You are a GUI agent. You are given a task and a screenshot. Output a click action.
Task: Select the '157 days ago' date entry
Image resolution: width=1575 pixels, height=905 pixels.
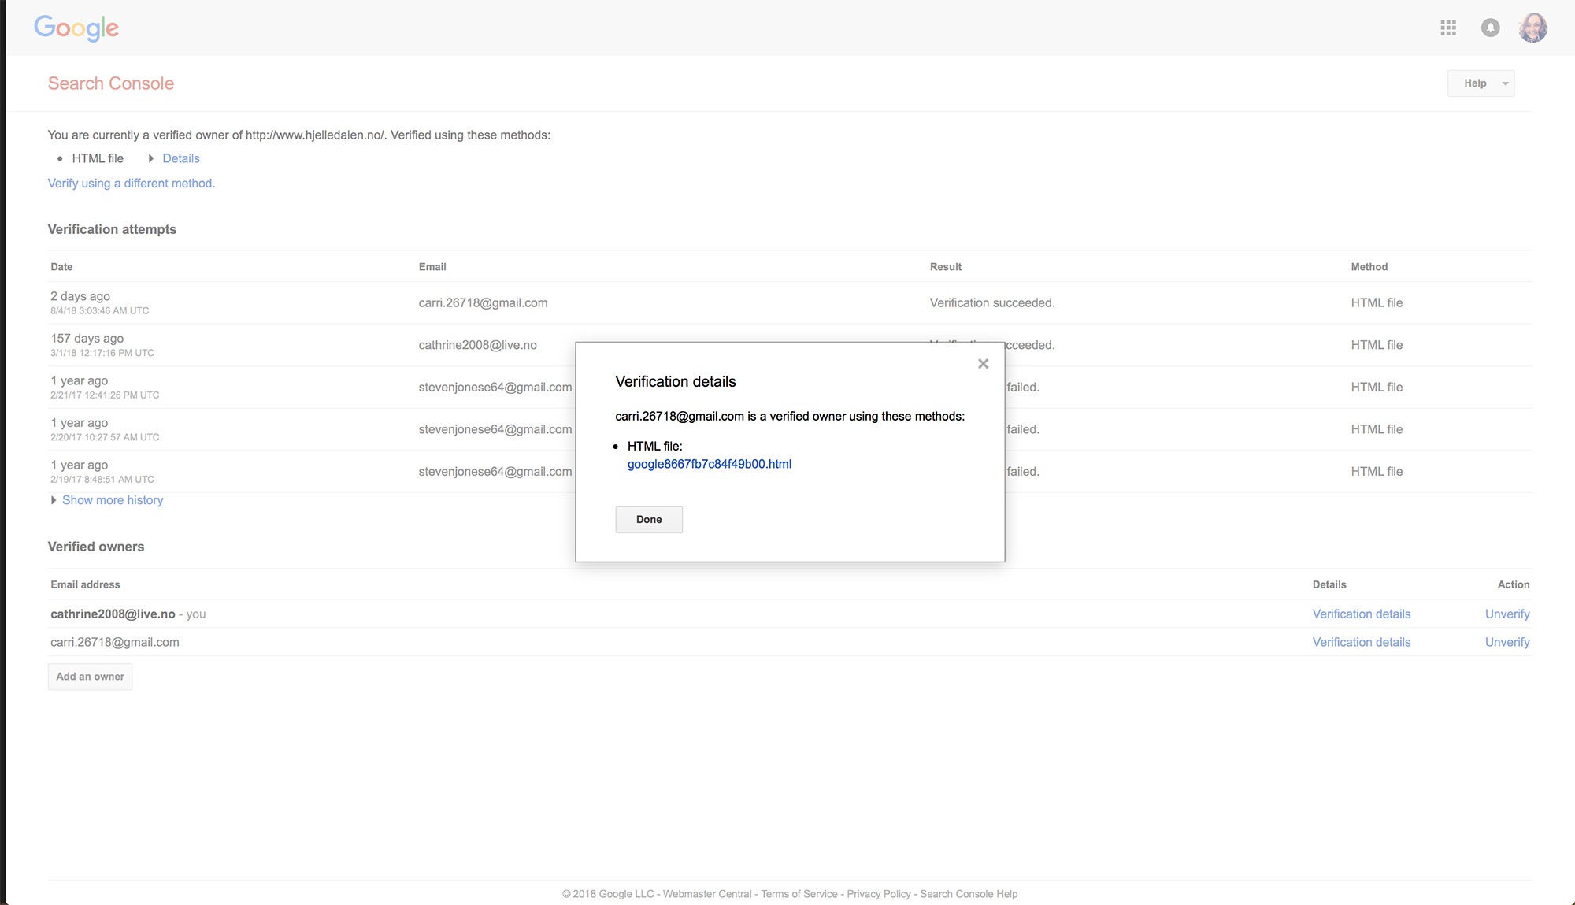87,339
